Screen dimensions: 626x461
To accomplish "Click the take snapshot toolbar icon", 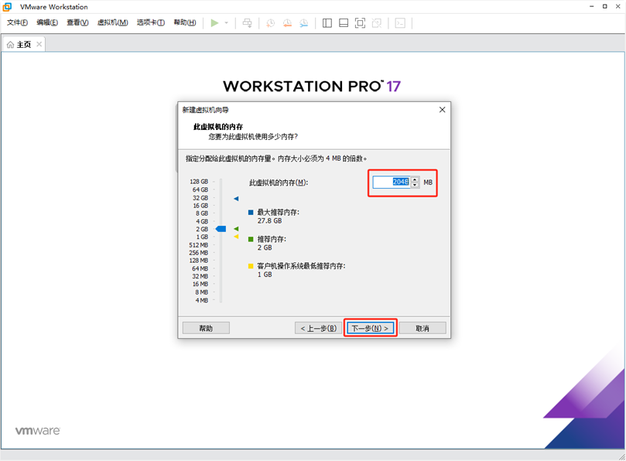I will [270, 22].
